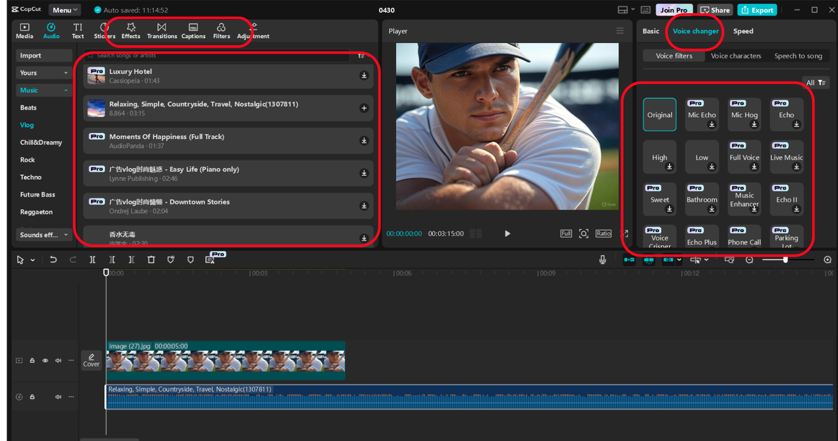Select the Original voice filter
Image resolution: width=838 pixels, height=441 pixels.
[x=660, y=115]
